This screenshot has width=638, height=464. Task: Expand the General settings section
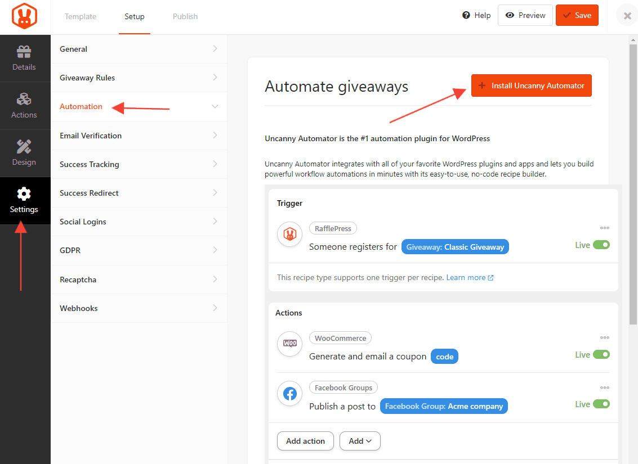139,49
